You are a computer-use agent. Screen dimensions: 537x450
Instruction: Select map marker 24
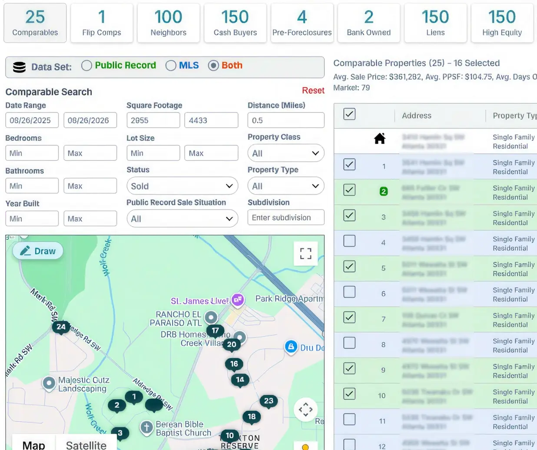coord(61,327)
